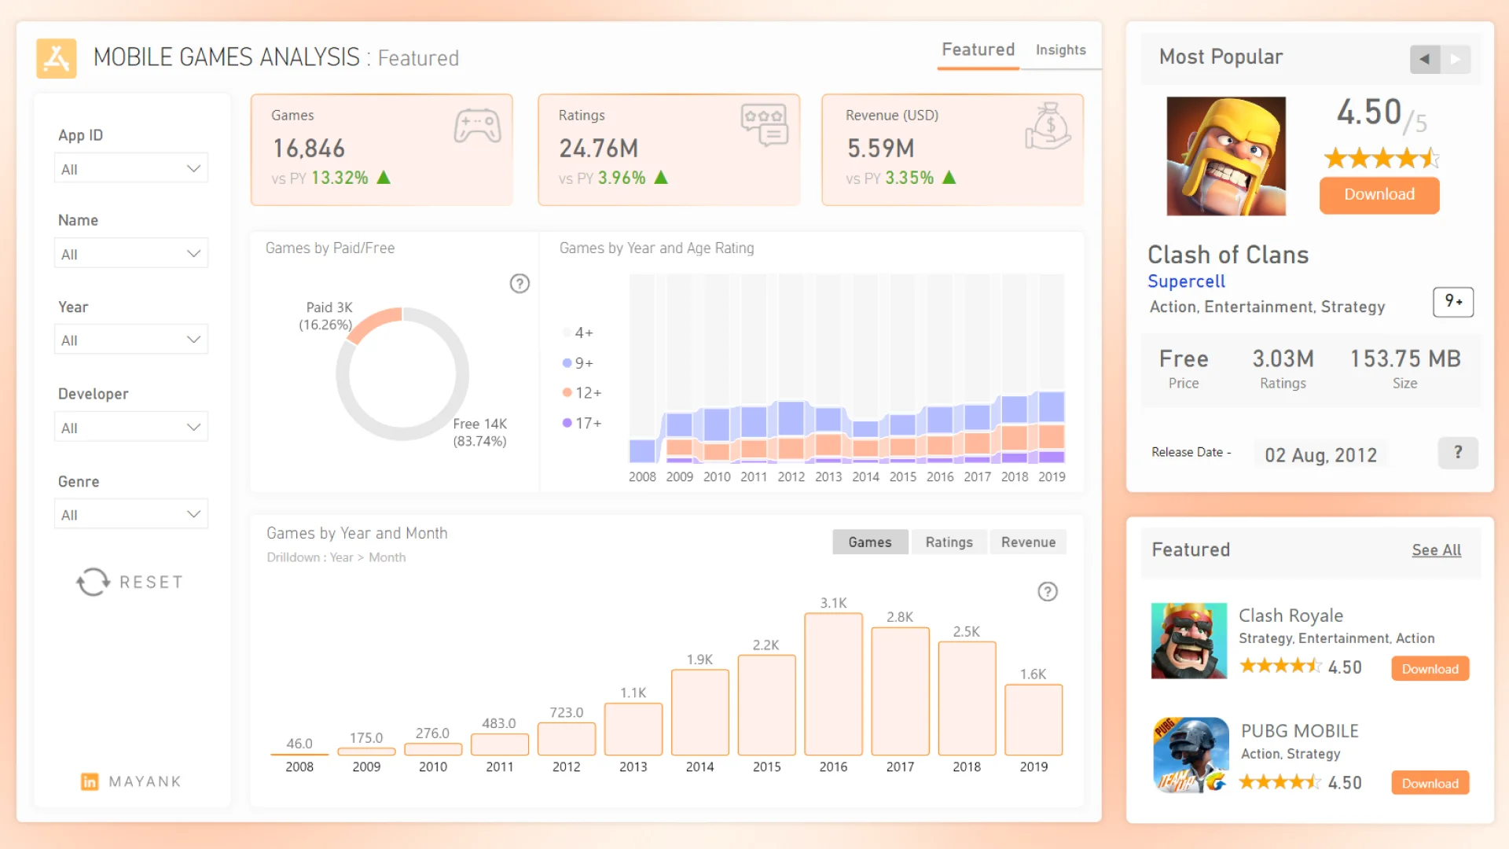Download PUBG MOBILE
Screen dimensions: 1509x849
click(1430, 784)
